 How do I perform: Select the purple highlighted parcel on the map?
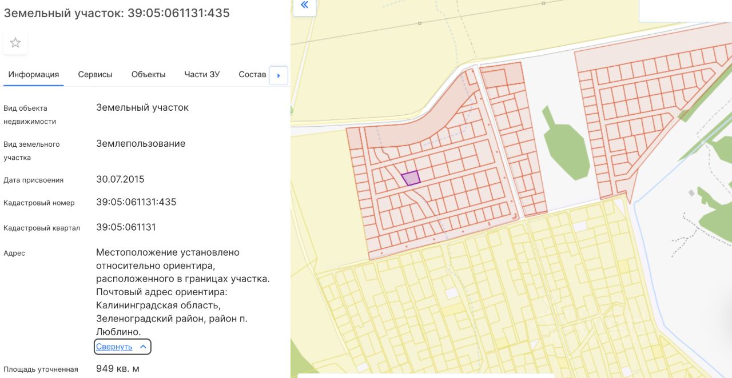click(411, 178)
